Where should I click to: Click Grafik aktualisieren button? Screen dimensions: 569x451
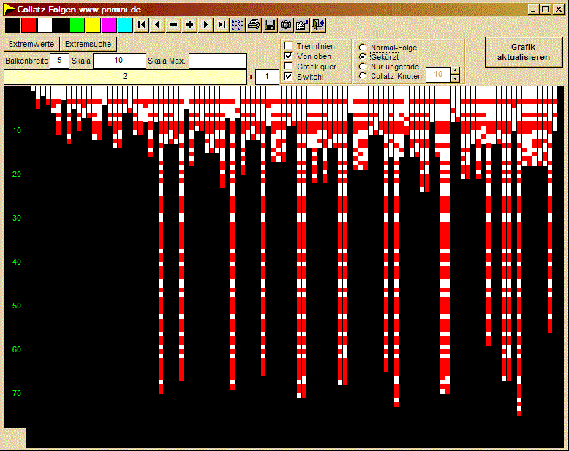coord(523,52)
